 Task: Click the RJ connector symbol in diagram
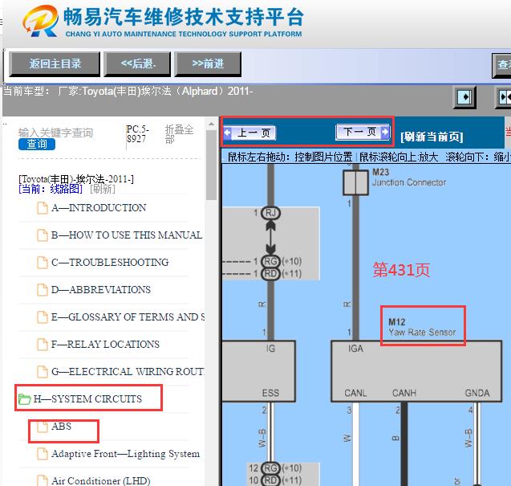pyautogui.click(x=270, y=213)
